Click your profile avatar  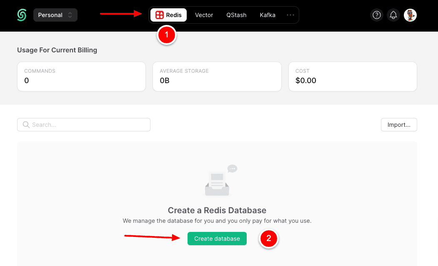click(410, 15)
